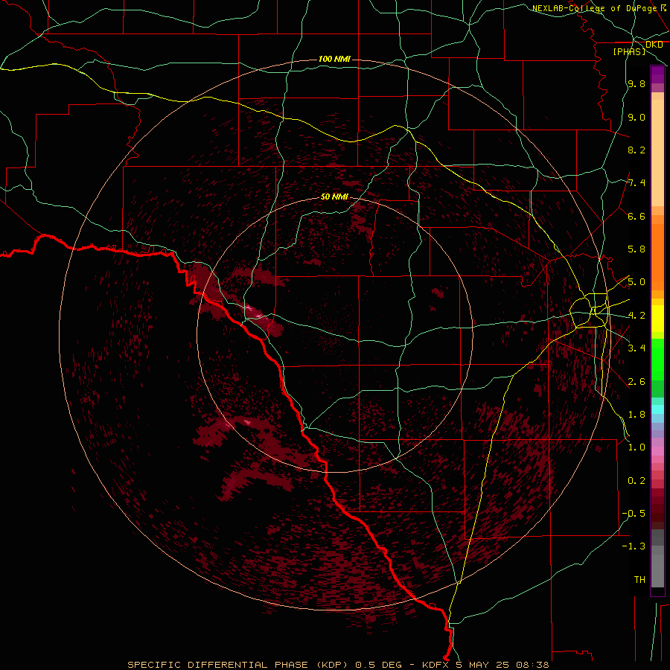The height and width of the screenshot is (670, 670).
Task: Select the 50 NMI range ring label
Action: tap(334, 197)
